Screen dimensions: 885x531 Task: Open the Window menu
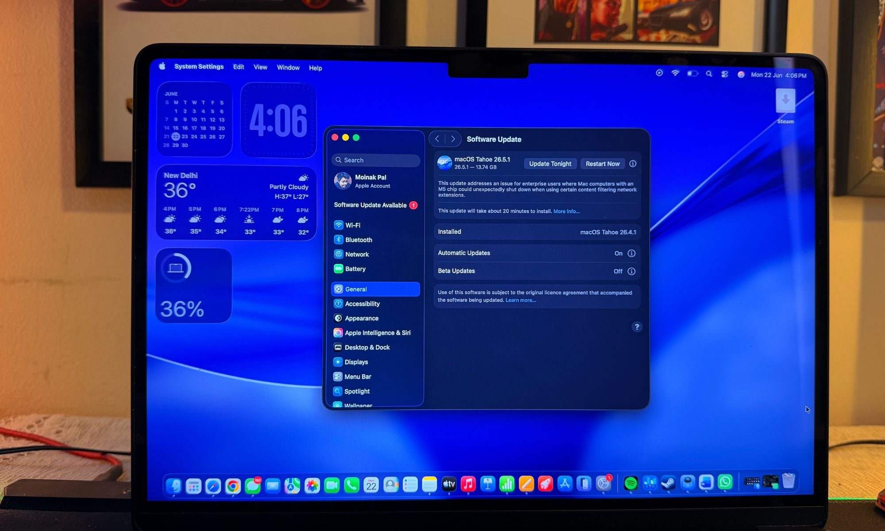click(288, 68)
